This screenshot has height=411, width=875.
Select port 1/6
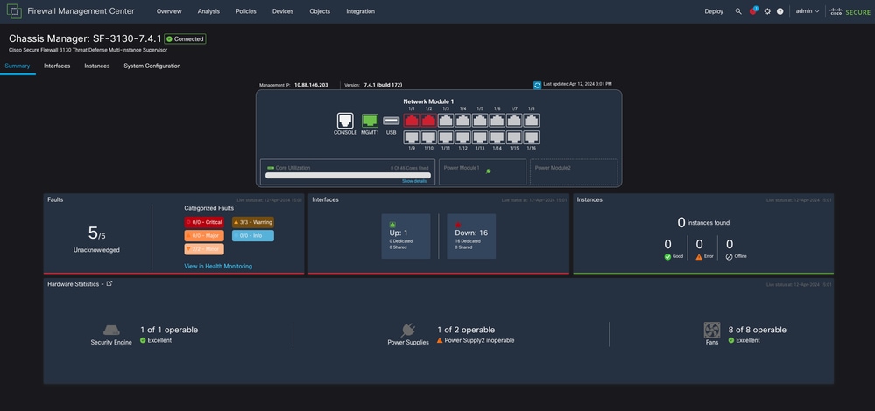(x=497, y=121)
